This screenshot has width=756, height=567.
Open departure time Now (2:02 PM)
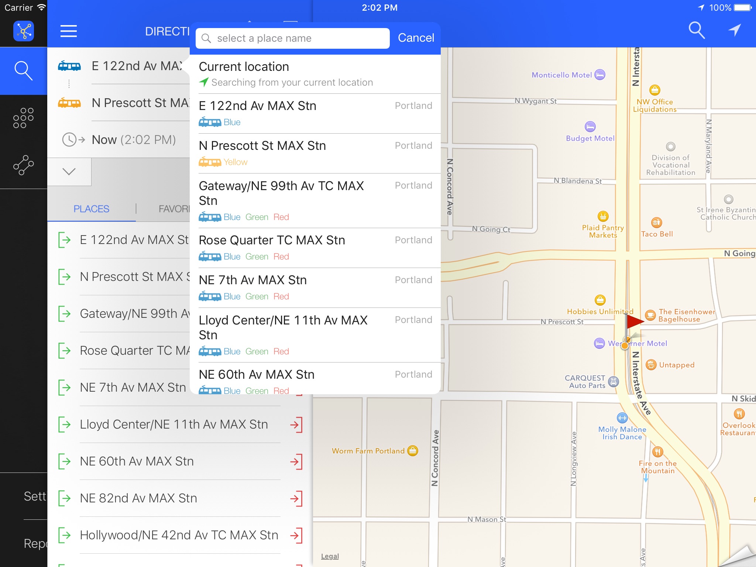click(x=134, y=140)
